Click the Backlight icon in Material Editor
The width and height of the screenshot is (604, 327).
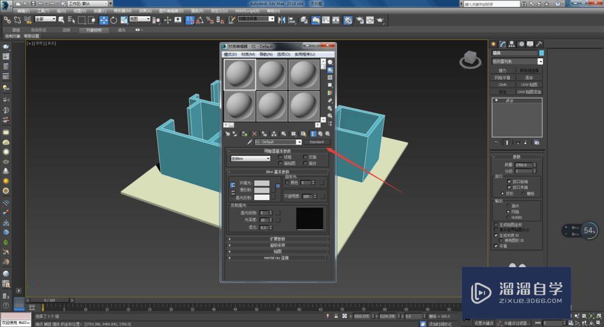tap(330, 70)
